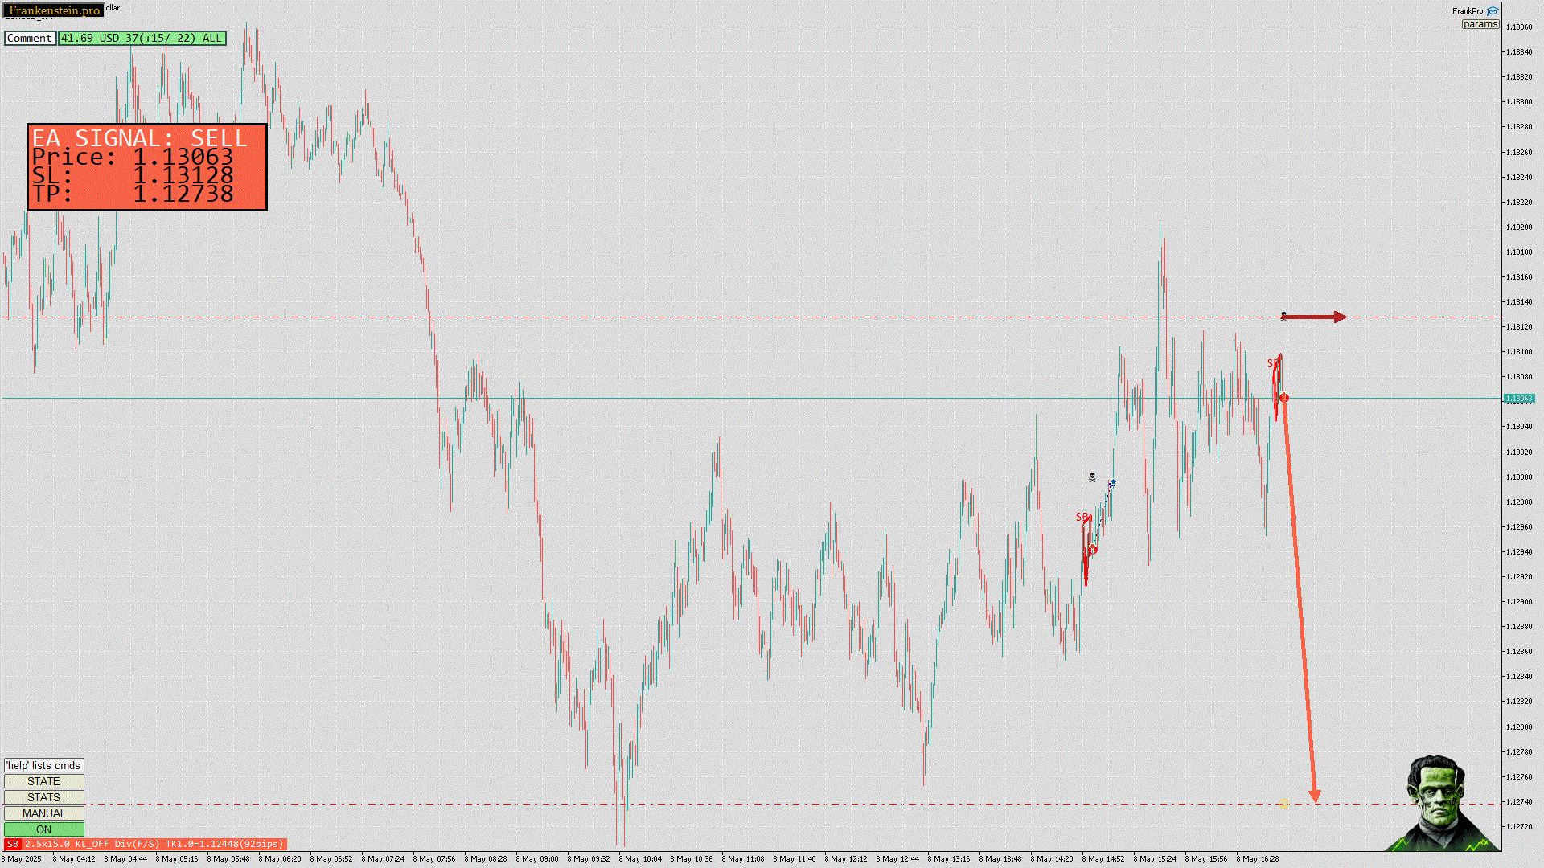This screenshot has height=868, width=1544.
Task: Open the params button at top right
Action: pos(1480,24)
